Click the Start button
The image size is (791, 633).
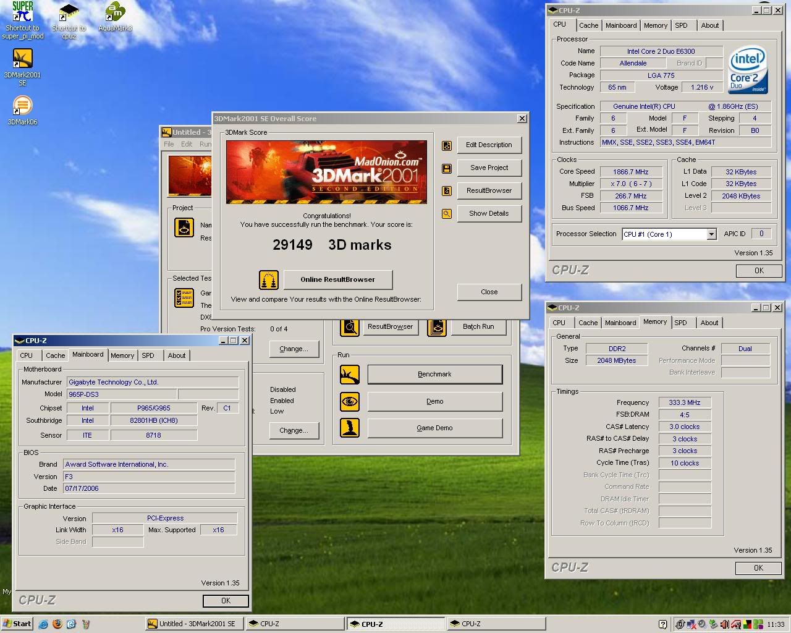17,624
